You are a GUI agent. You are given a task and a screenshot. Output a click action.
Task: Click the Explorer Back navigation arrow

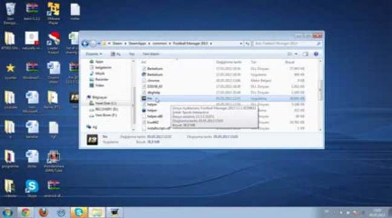[x=85, y=44]
